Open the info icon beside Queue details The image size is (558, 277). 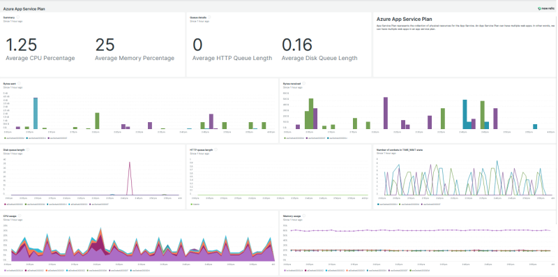pyautogui.click(x=209, y=17)
